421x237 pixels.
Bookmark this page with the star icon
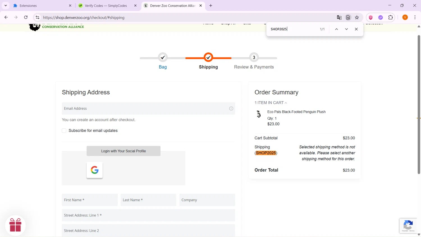357,17
